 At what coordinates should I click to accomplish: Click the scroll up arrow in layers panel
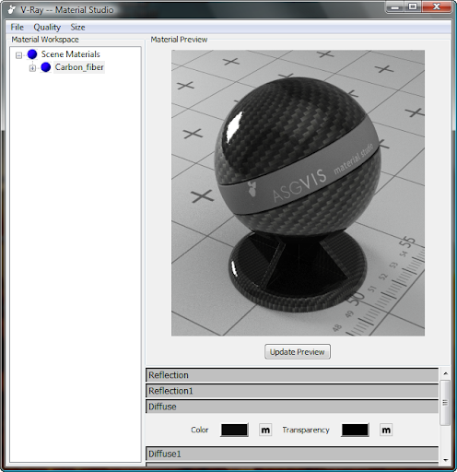[445, 373]
